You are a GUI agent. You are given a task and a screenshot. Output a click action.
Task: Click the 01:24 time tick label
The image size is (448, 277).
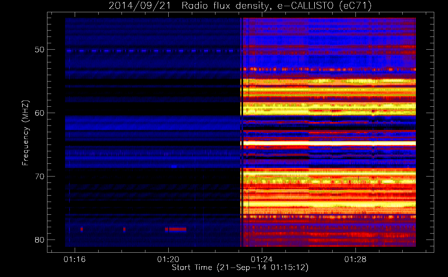coord(262,260)
